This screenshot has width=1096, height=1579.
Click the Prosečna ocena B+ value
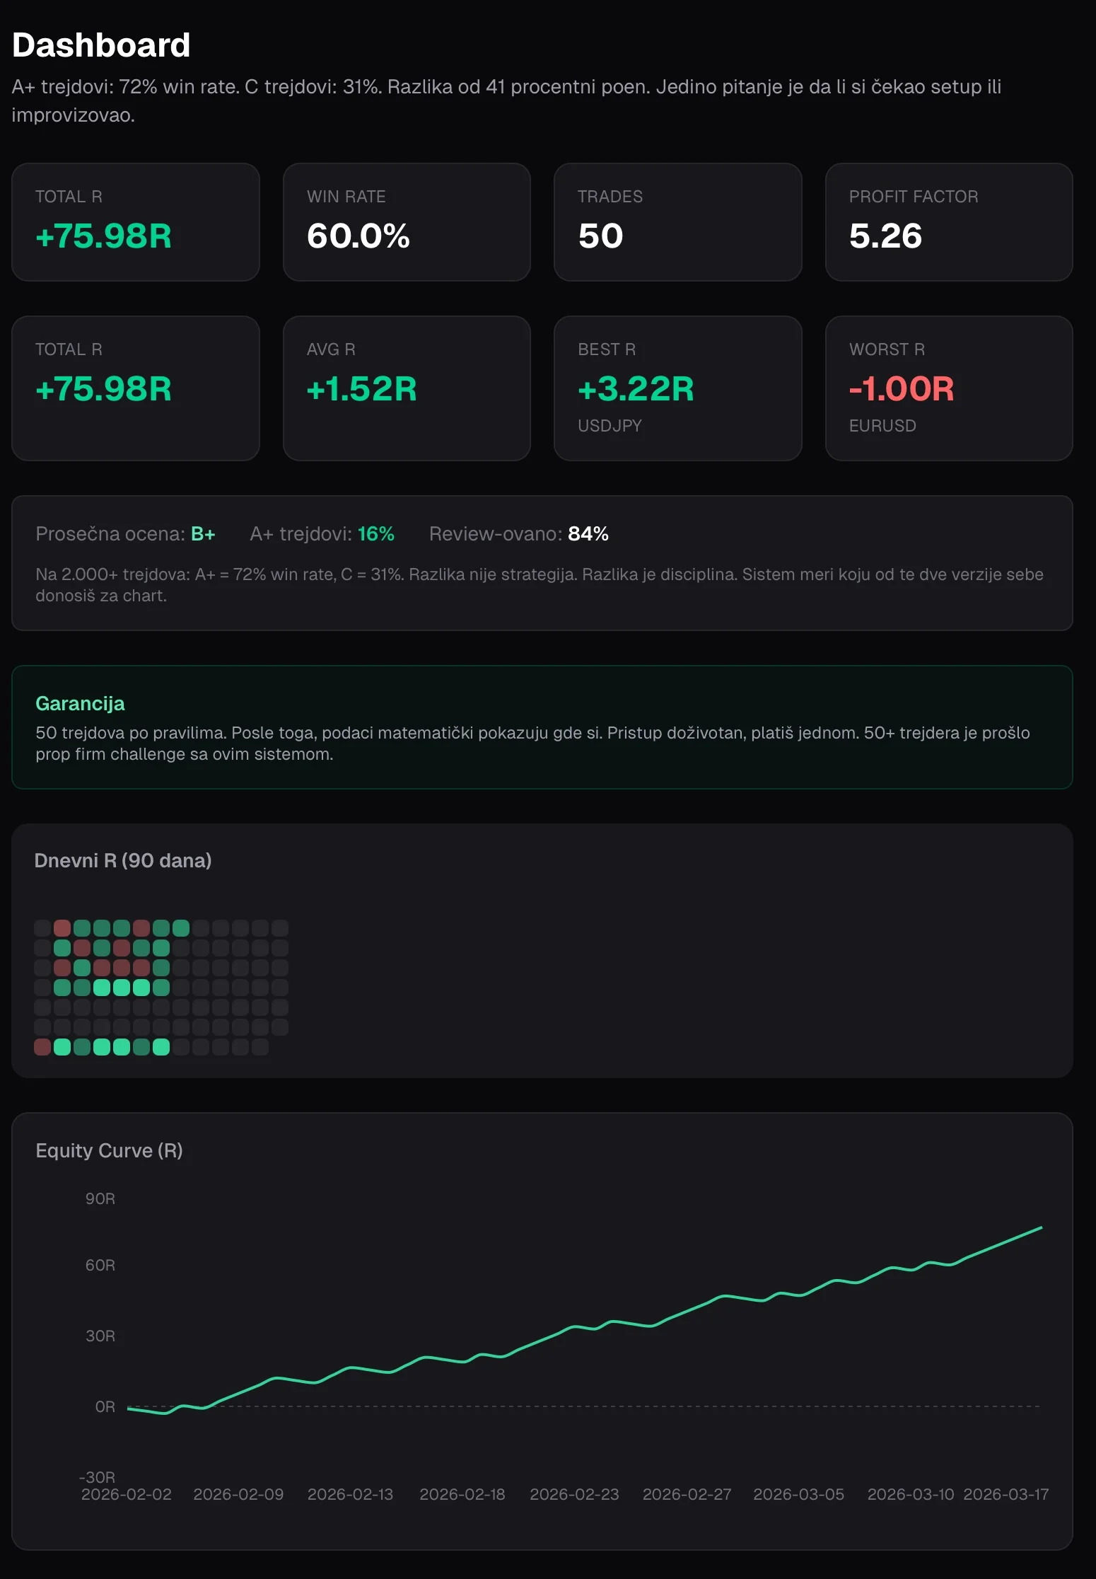pyautogui.click(x=203, y=534)
